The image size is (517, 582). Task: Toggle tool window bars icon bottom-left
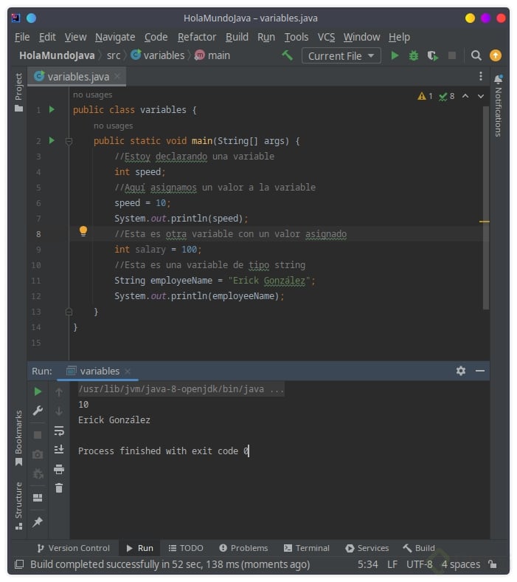[x=19, y=564]
